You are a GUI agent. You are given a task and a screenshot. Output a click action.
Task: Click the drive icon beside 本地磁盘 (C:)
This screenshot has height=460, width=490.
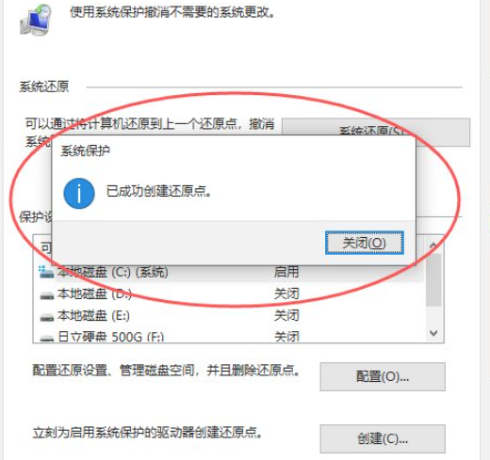tap(46, 272)
